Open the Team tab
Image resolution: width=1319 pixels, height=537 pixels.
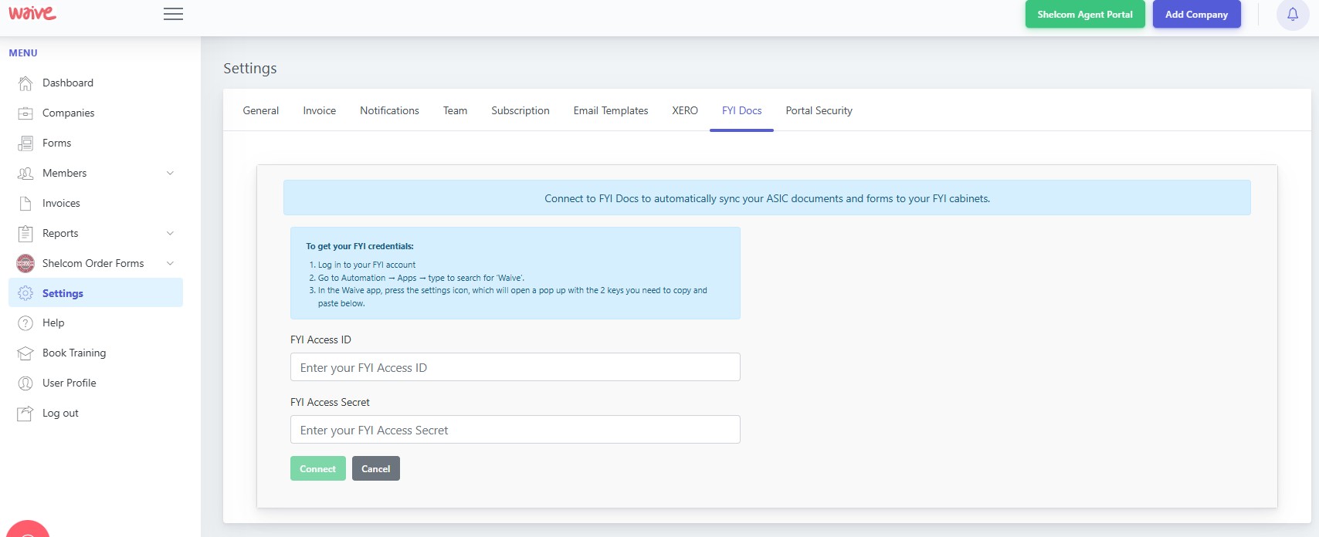(456, 110)
